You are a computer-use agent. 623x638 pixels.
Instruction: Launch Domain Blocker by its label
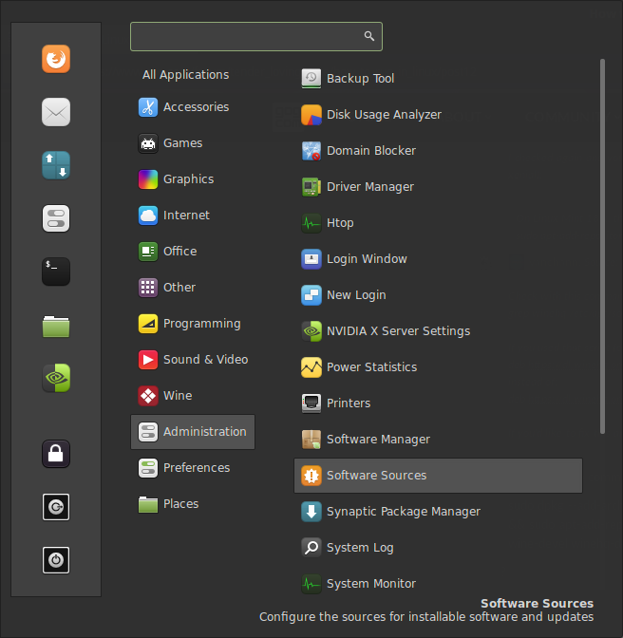pos(371,151)
